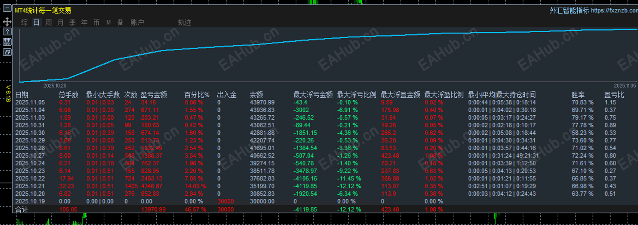The image size is (638, 225).
Task: Open the 季 (quarterly) tab
Action: pyautogui.click(x=73, y=22)
